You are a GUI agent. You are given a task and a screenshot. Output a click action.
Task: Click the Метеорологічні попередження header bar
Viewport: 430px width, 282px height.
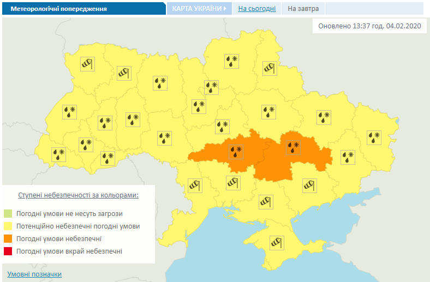coord(83,9)
